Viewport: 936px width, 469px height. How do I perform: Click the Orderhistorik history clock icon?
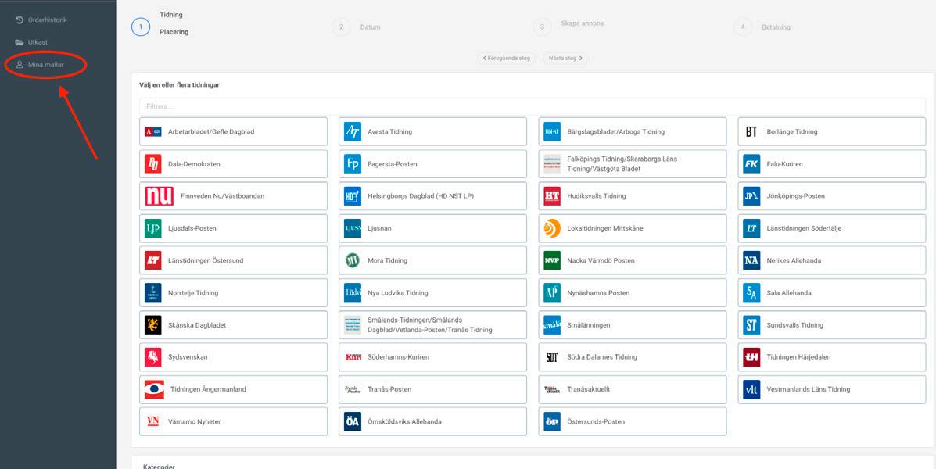click(x=19, y=20)
